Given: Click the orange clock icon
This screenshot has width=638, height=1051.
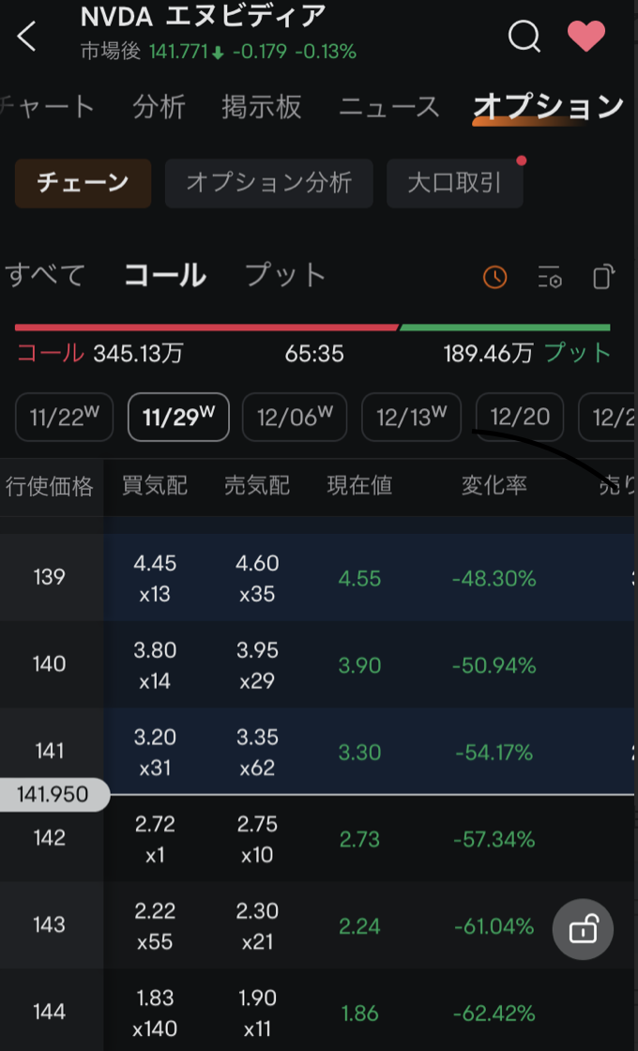Looking at the screenshot, I should 494,277.
